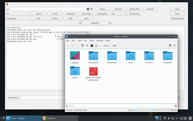
Task: Open the volume control in system tray
Action: (x=169, y=118)
